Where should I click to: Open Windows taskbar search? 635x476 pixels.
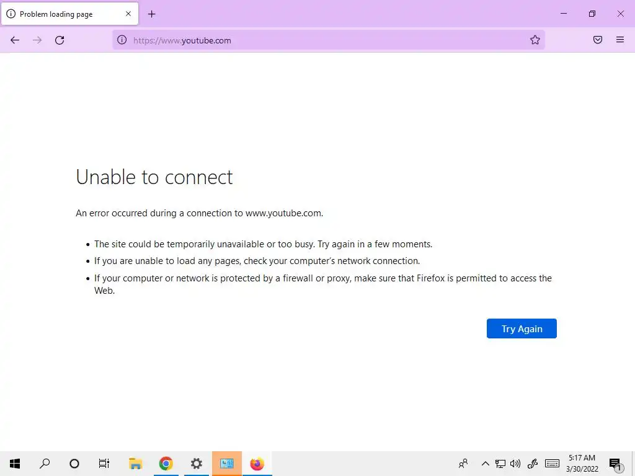click(x=45, y=464)
